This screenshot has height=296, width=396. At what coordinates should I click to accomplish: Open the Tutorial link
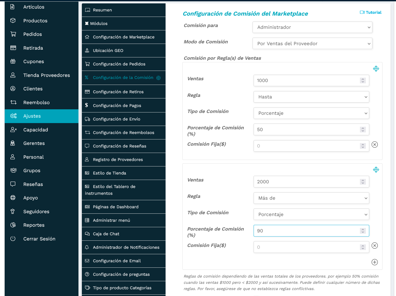[x=371, y=12]
